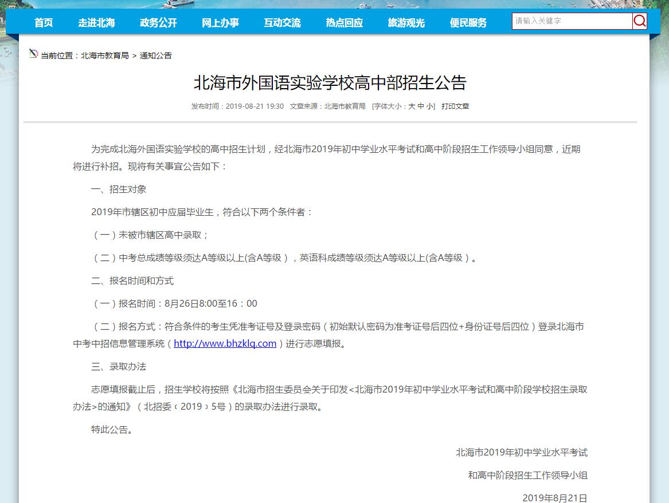Select 中 medium font size option
Screen dimensions: 669x503
point(420,106)
